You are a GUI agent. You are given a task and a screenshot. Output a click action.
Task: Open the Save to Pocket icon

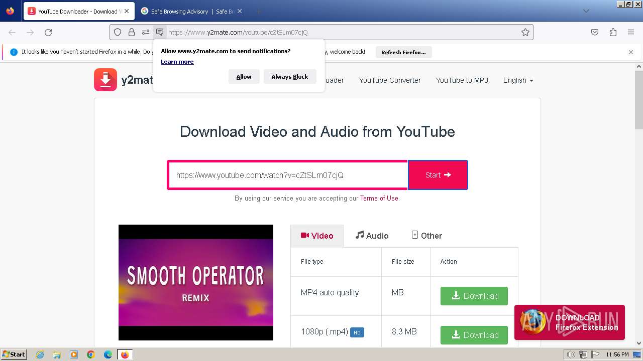595,32
